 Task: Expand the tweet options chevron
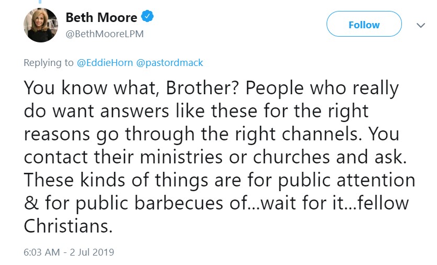(x=420, y=25)
